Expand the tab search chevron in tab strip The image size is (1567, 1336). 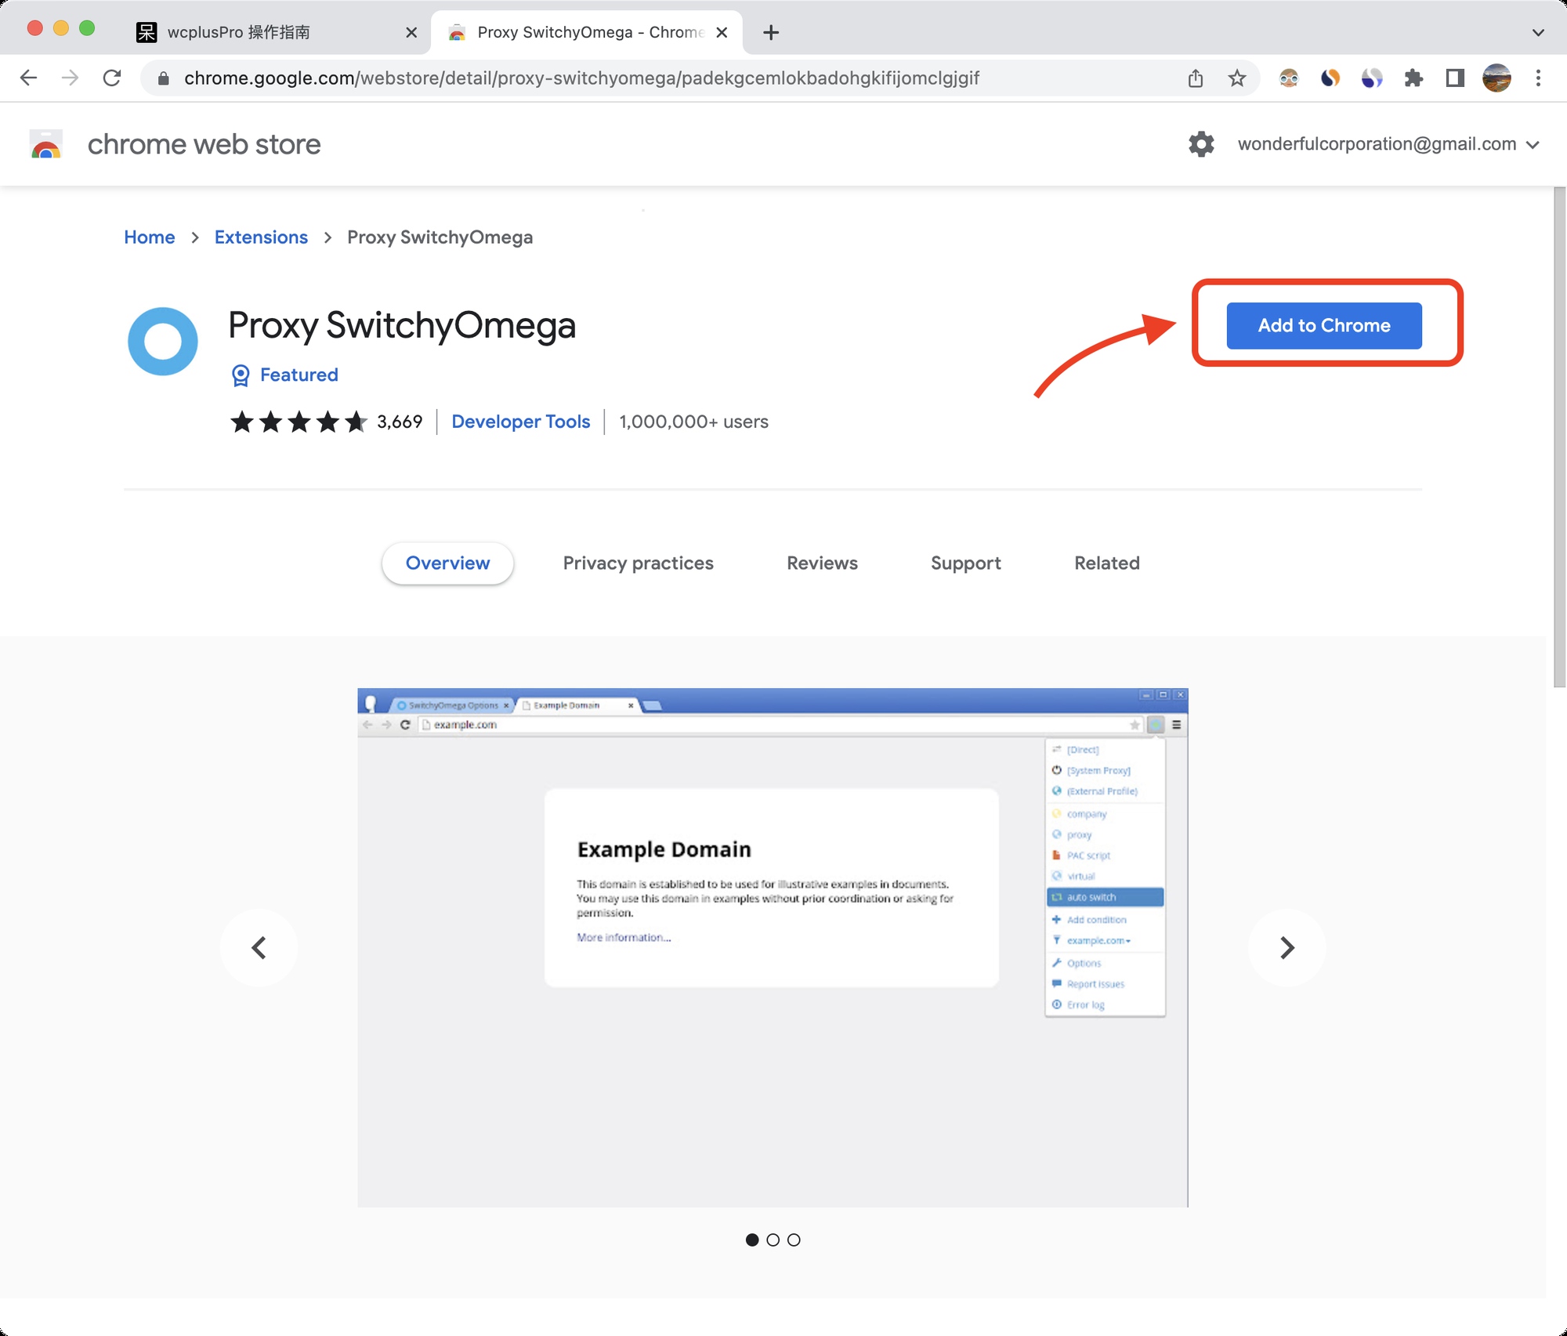point(1538,32)
